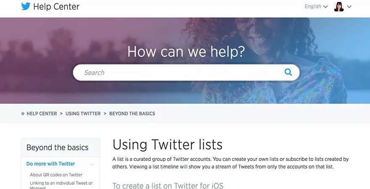Click the magnifying glass search icon
370x189 pixels.
[288, 72]
